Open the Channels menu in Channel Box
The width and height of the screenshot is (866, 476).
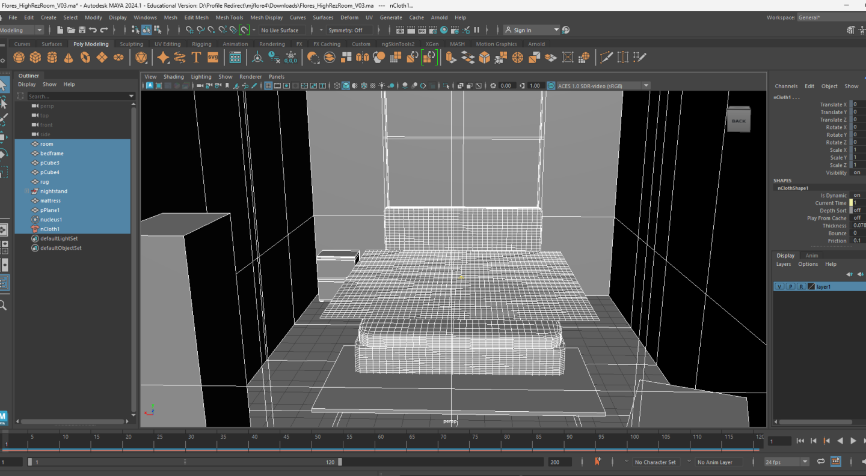pyautogui.click(x=786, y=86)
